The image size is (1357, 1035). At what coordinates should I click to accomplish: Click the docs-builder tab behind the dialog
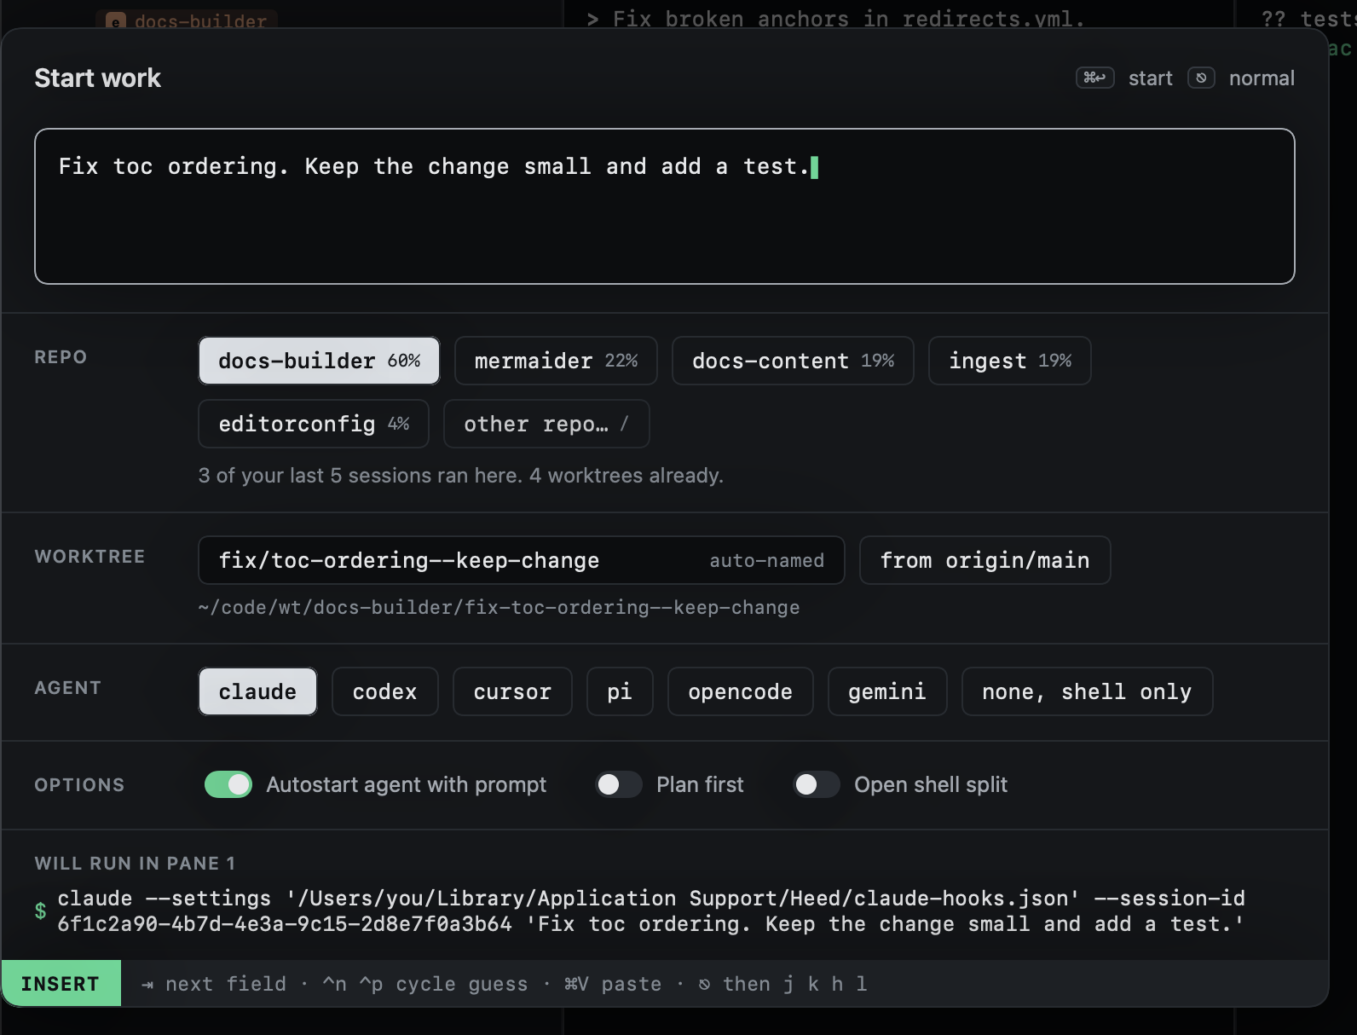(187, 20)
